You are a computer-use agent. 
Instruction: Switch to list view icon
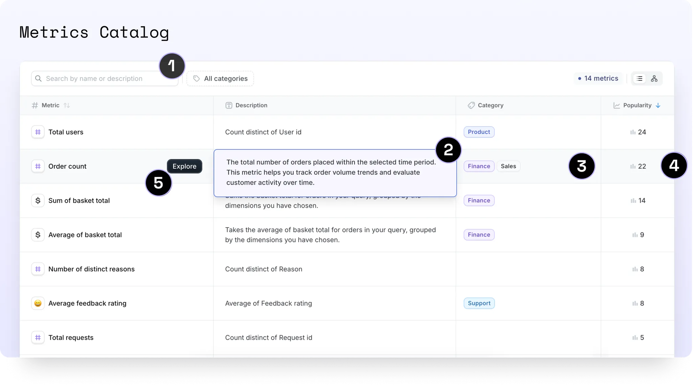[639, 78]
